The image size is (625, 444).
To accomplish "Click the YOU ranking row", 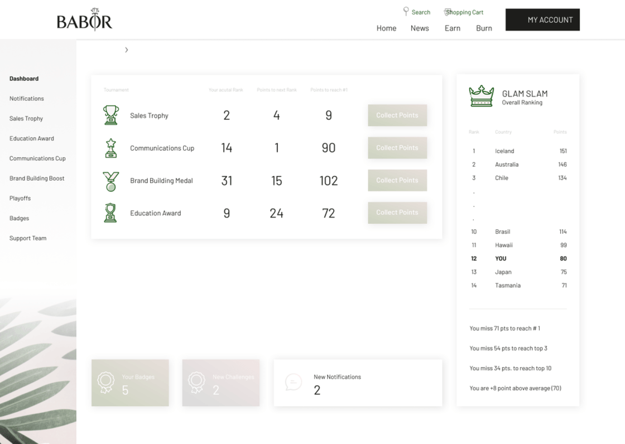I will (518, 258).
